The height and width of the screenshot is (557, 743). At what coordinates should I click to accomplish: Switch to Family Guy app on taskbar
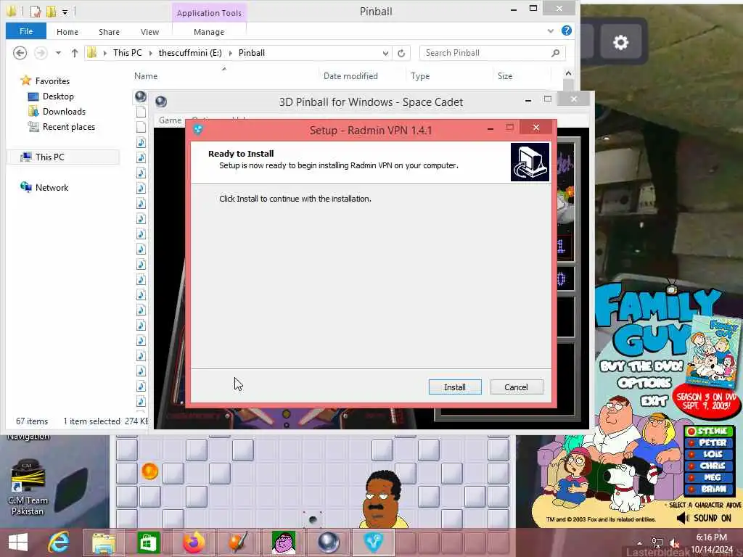284,542
